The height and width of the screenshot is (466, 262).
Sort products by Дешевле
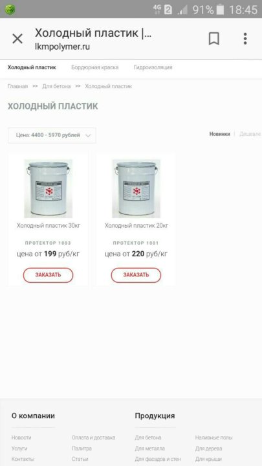250,134
